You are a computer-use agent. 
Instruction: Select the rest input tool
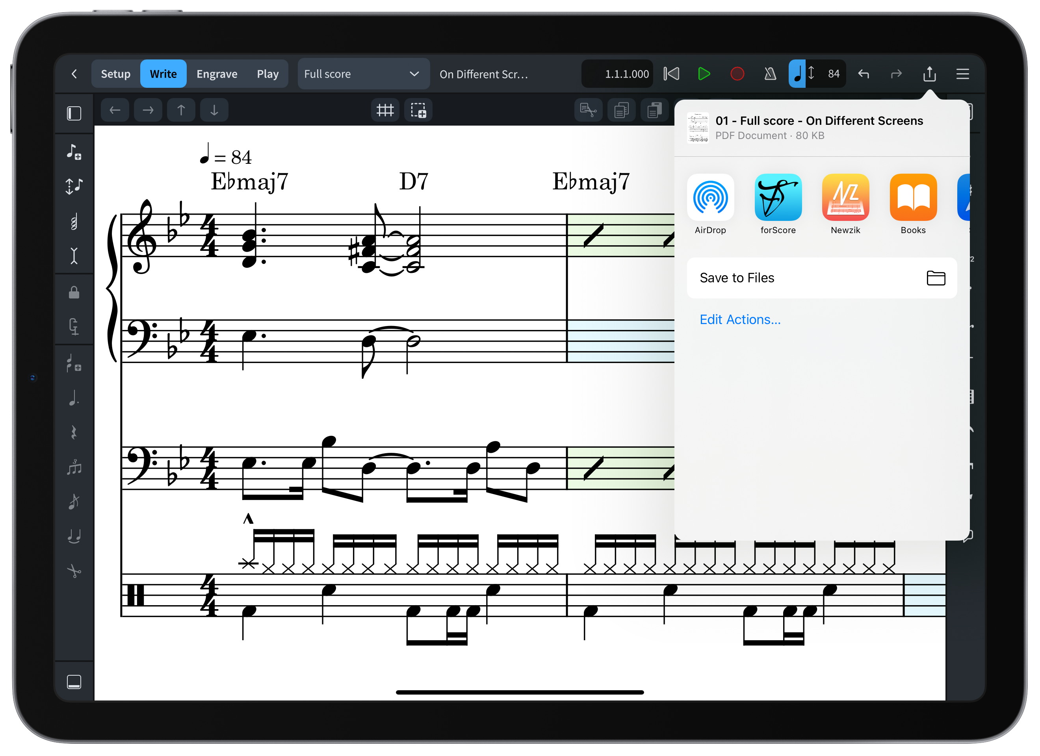[74, 432]
